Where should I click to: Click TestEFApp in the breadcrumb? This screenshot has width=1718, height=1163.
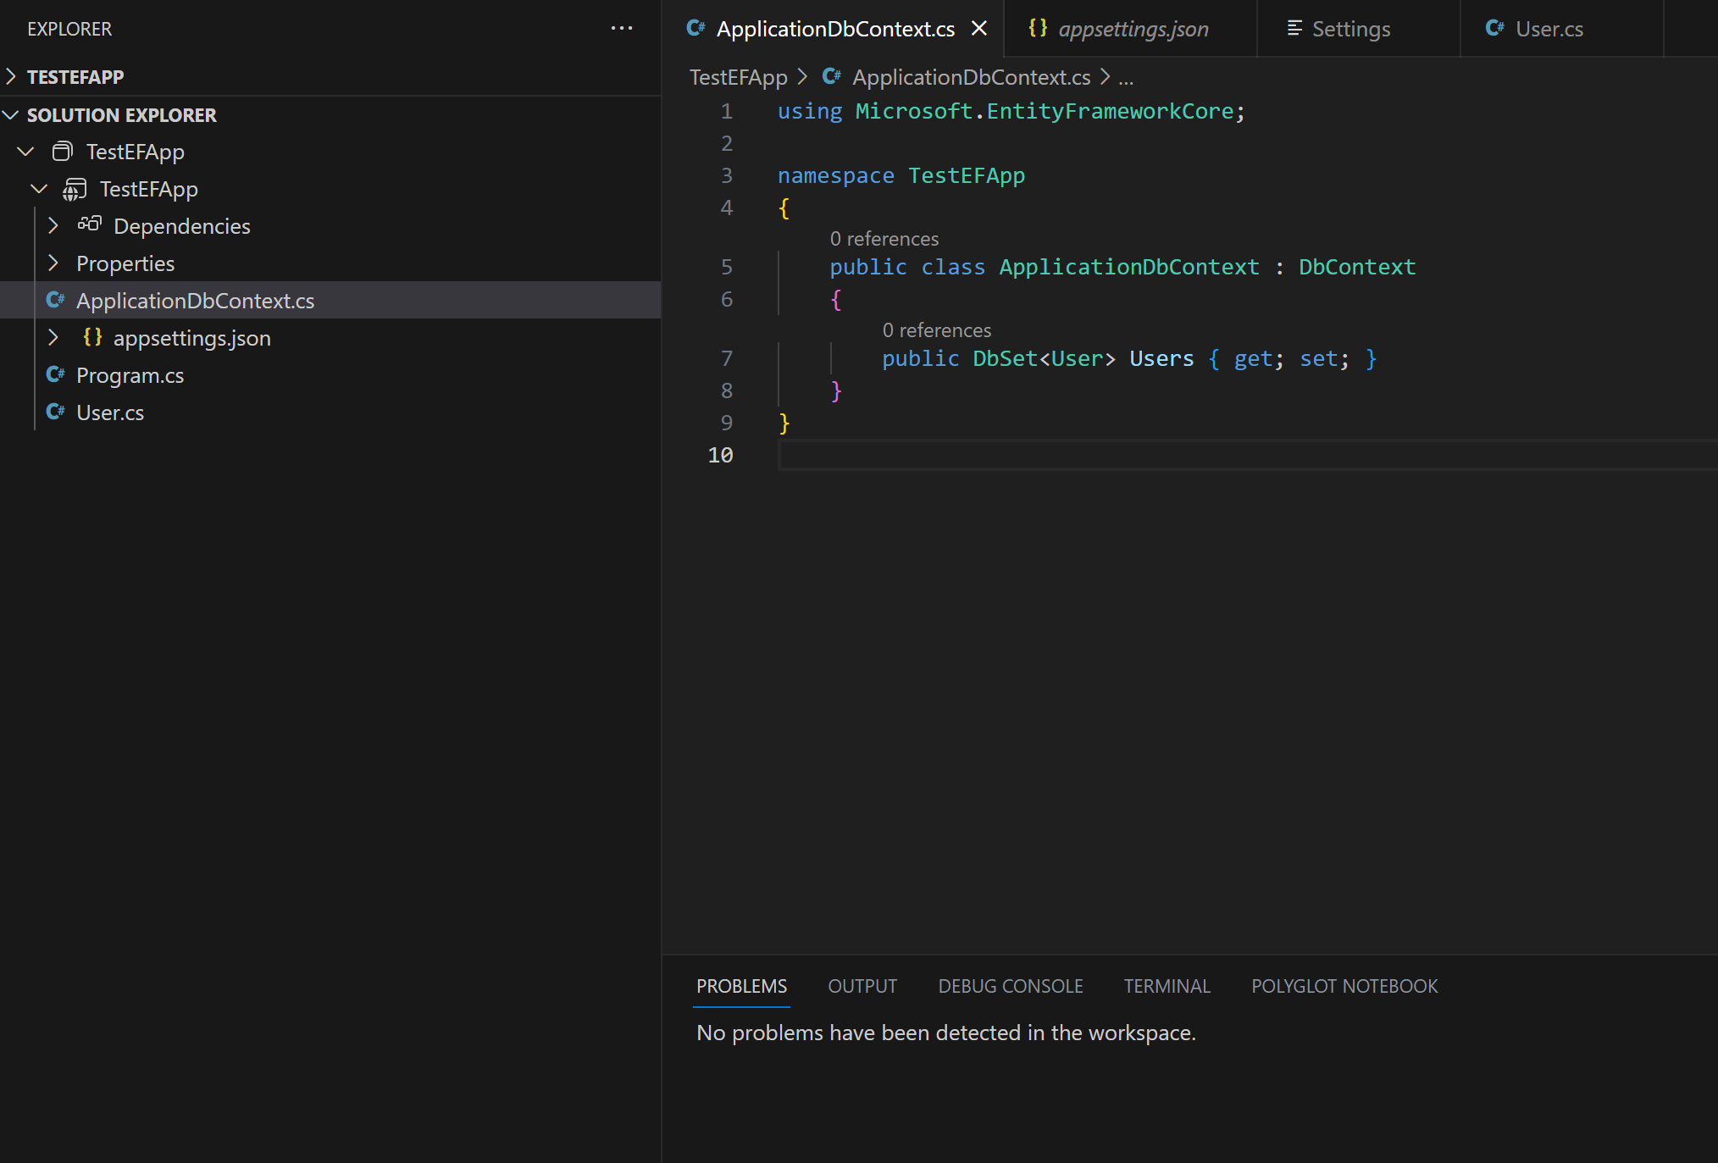738,76
